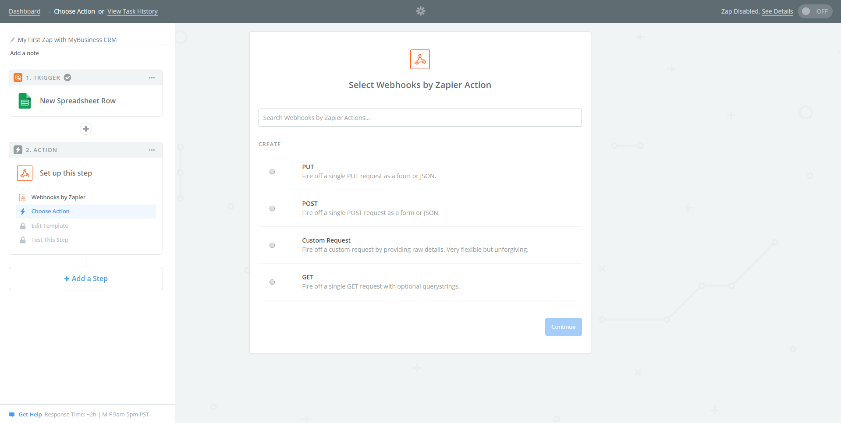Click the Custom Request option title
The width and height of the screenshot is (841, 423).
click(x=326, y=240)
